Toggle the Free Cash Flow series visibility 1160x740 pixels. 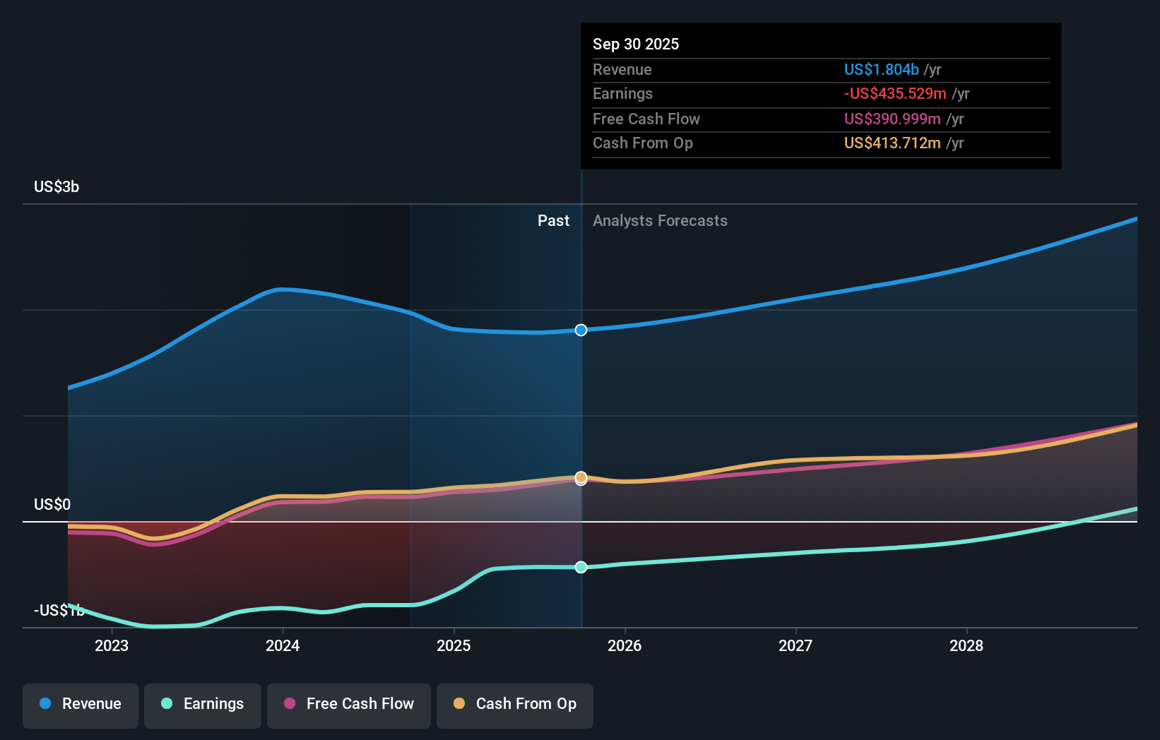[348, 704]
